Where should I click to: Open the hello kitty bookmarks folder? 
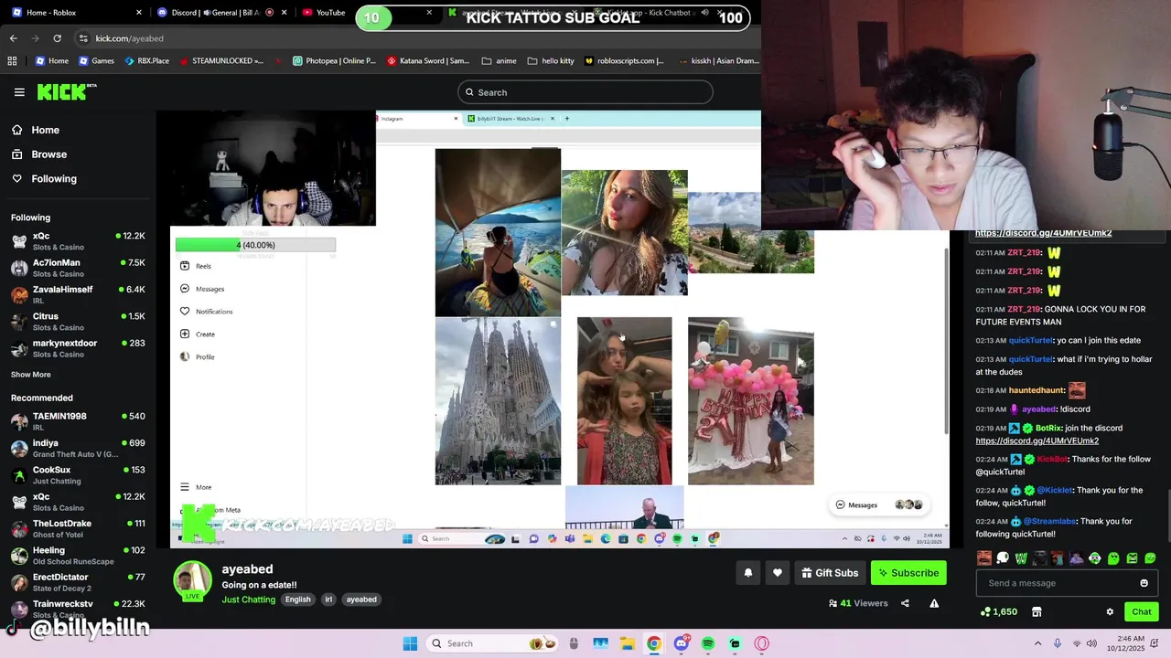[x=551, y=61]
